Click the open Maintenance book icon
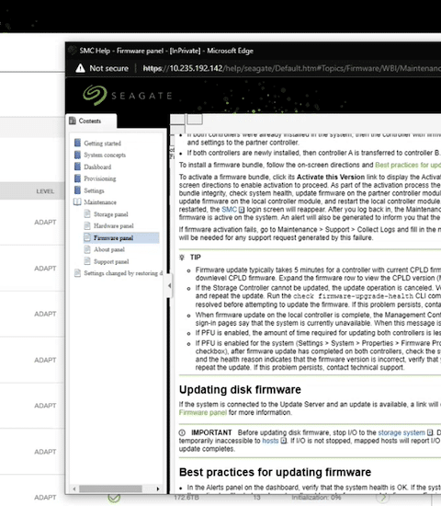The image size is (441, 506). (77, 202)
